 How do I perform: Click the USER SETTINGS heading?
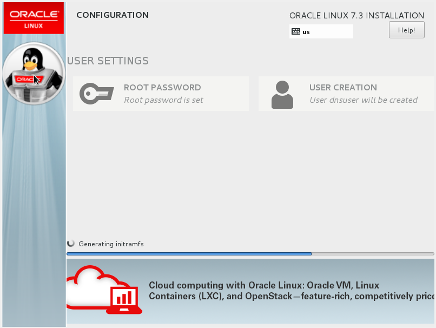click(x=108, y=61)
